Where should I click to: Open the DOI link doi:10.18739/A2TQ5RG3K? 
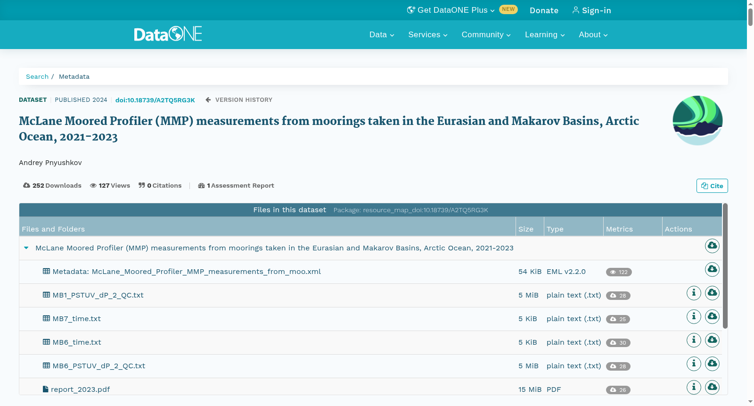pos(155,100)
